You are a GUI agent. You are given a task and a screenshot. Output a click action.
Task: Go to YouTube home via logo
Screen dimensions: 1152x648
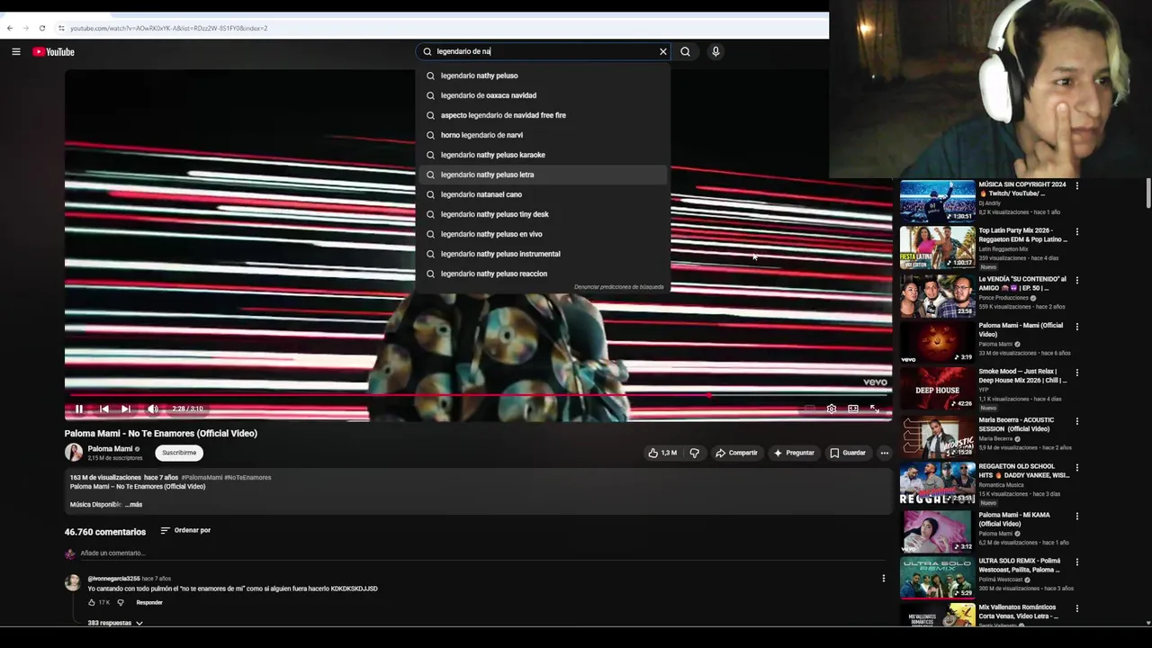pyautogui.click(x=53, y=51)
